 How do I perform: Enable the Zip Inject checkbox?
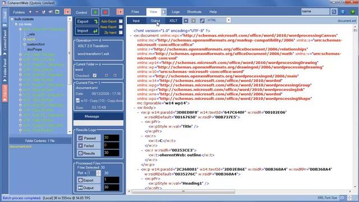tap(121, 33)
